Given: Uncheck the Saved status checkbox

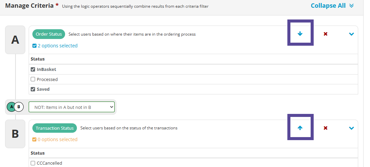Looking at the screenshot, I should point(33,89).
